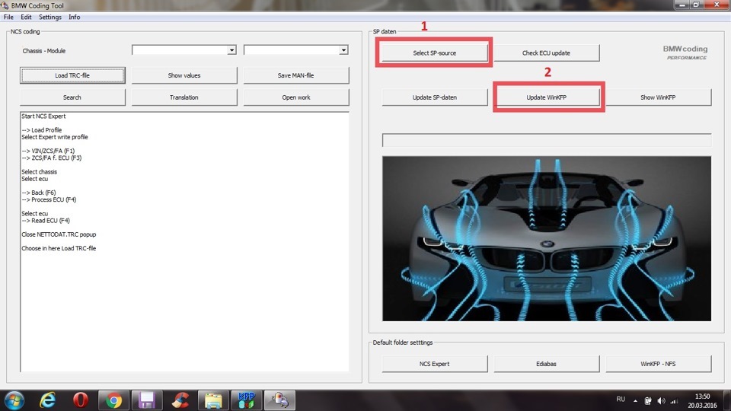Minimize the BMW Coding Tool window
Screen dimensions: 731x411
point(682,5)
